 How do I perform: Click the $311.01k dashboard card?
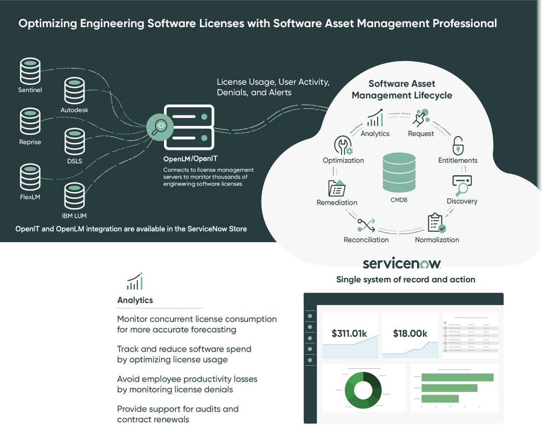(350, 335)
